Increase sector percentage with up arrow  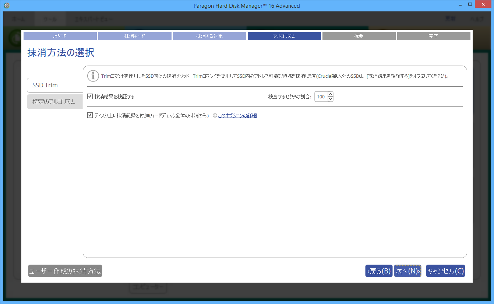330,94
